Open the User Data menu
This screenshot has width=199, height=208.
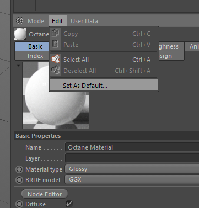(x=84, y=21)
